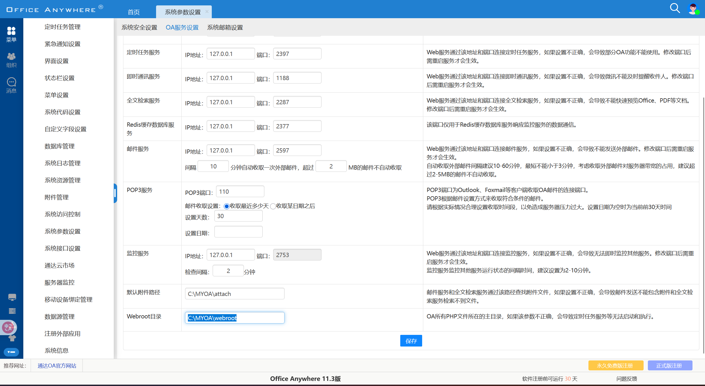The image size is (705, 386).
Task: Select 收取某日期之后 radio option
Action: point(273,206)
